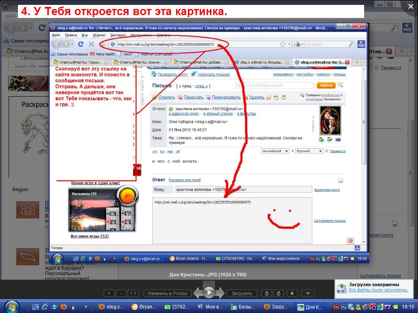Screen dimensions: 418x313
Task: Click the Переслать link in the pictured letter
Action: (x=193, y=97)
